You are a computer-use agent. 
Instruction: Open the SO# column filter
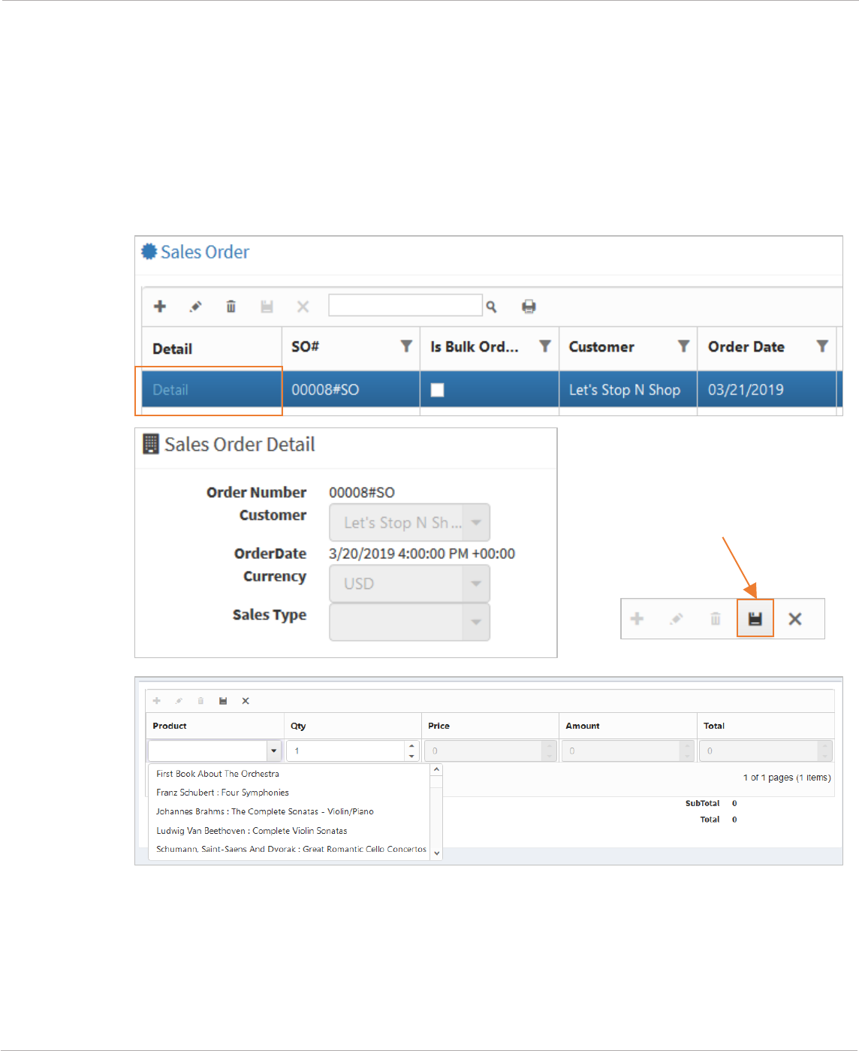tap(406, 346)
